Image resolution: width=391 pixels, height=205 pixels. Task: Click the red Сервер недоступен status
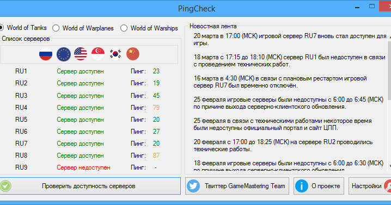[83, 167]
